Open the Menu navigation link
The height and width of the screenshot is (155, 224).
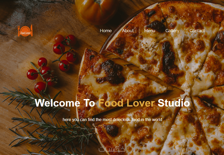(x=150, y=31)
